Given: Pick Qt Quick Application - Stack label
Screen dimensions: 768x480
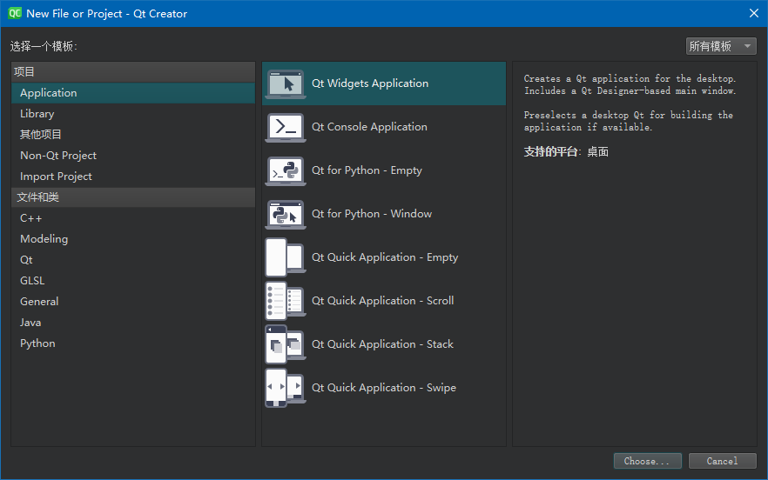Looking at the screenshot, I should point(382,344).
